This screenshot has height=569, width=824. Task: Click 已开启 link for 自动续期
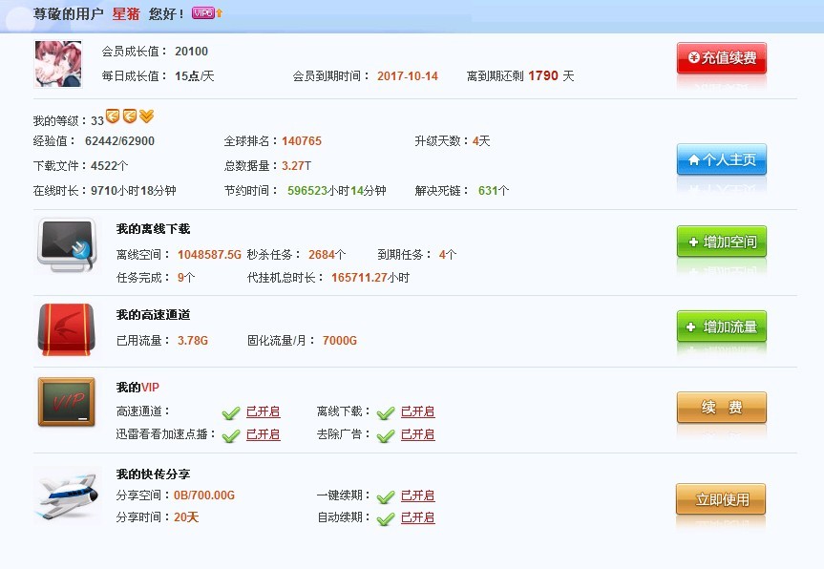(417, 517)
